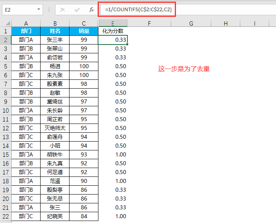This screenshot has height=223, width=276.
Task: Click the active cell E2 showing 0.33
Action: (113, 40)
